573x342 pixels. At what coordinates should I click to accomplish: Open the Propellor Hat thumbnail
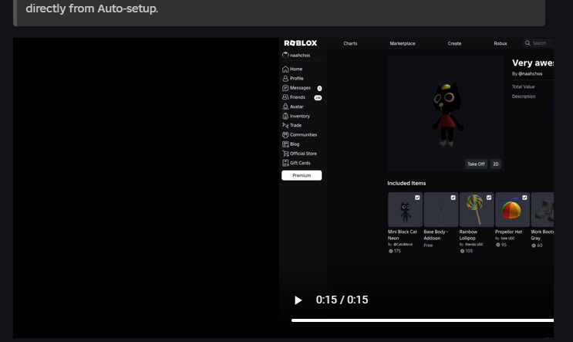coord(512,210)
